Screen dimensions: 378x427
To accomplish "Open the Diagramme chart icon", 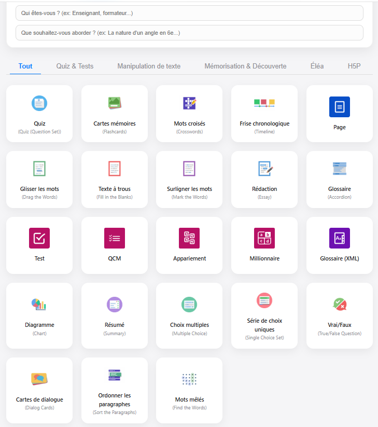I will [39, 304].
